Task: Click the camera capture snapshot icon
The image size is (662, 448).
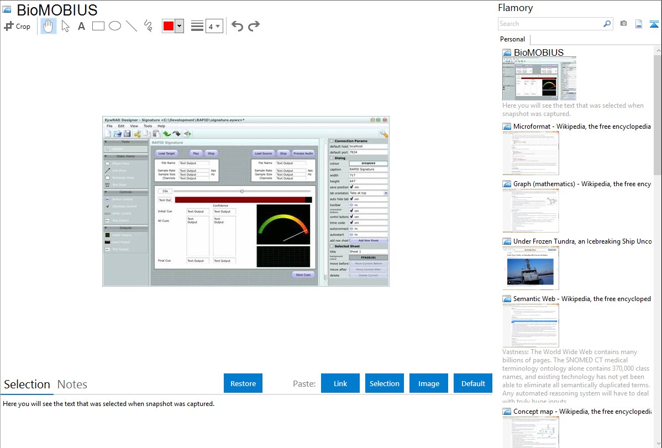Action: click(x=623, y=24)
